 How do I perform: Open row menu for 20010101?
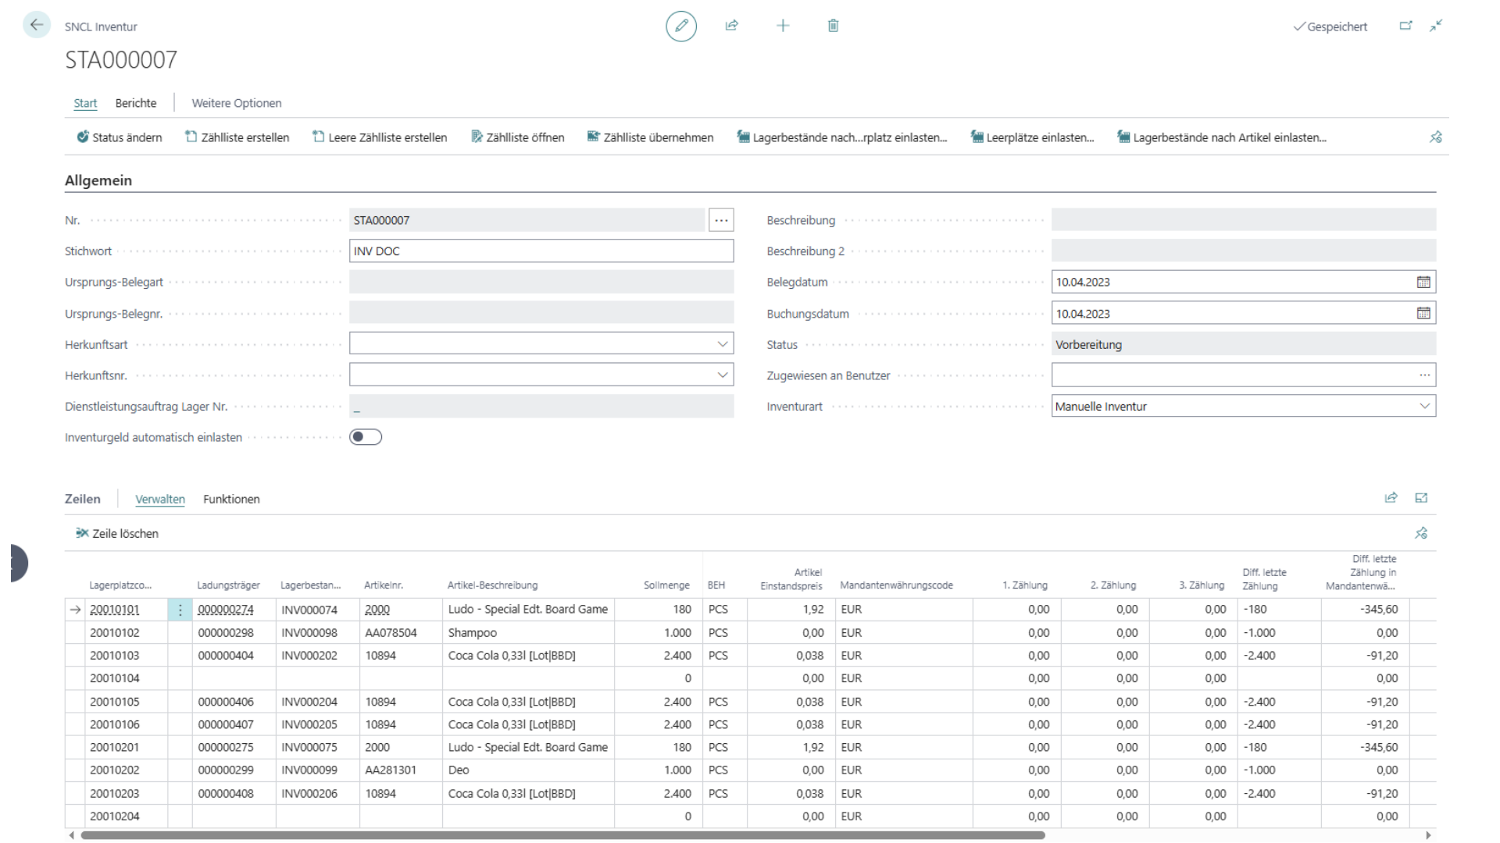pyautogui.click(x=180, y=610)
